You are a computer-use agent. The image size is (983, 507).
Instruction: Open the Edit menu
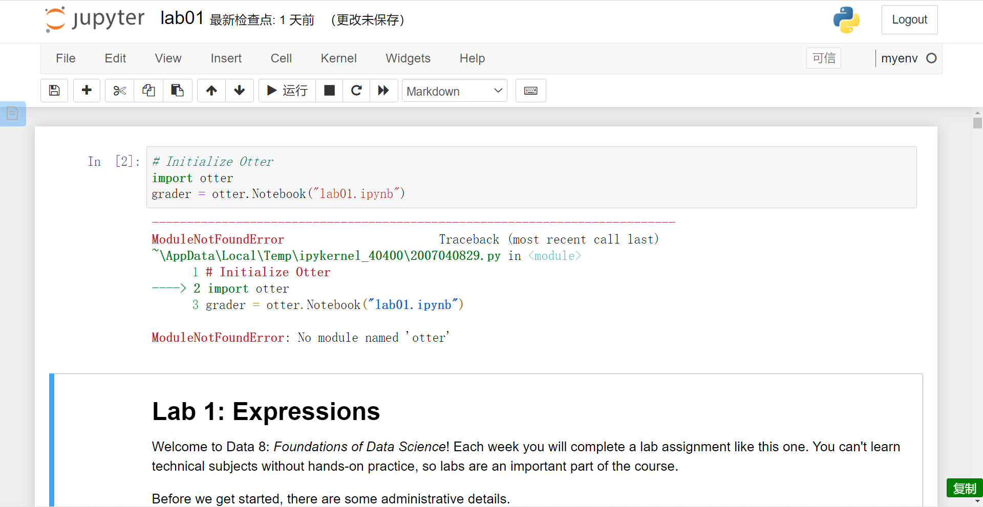(115, 58)
